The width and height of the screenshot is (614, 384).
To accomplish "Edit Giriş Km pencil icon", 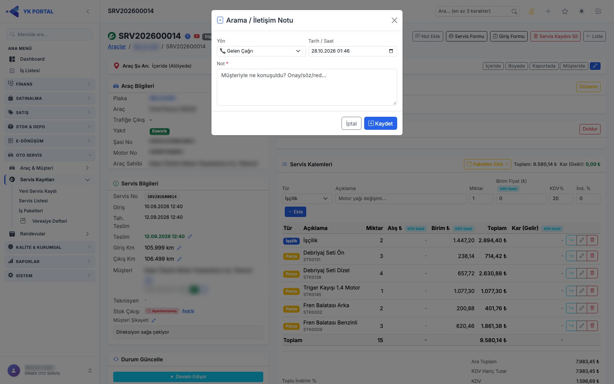I will tap(179, 248).
